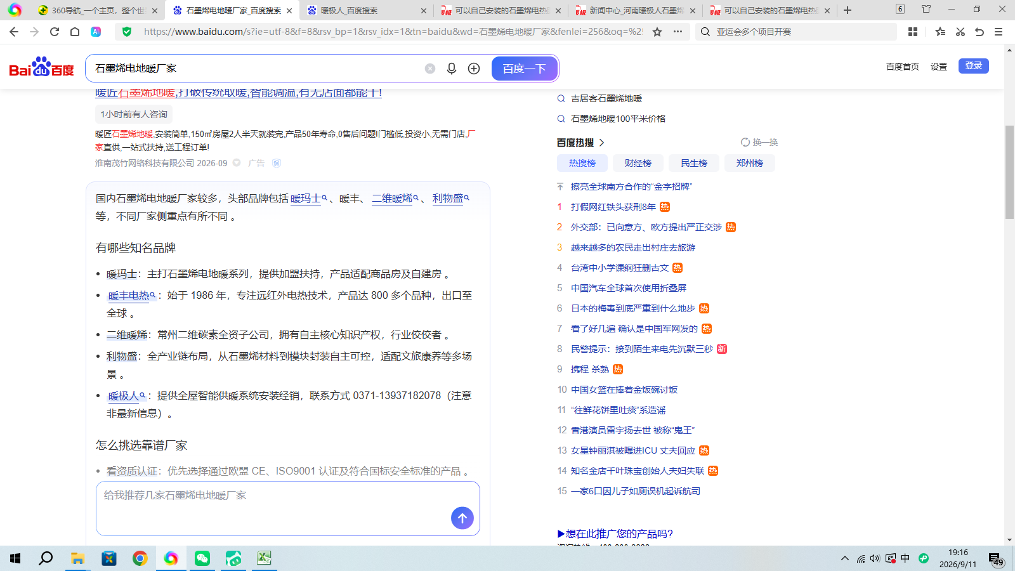
Task: Select 热搜榜 tab
Action: [582, 163]
